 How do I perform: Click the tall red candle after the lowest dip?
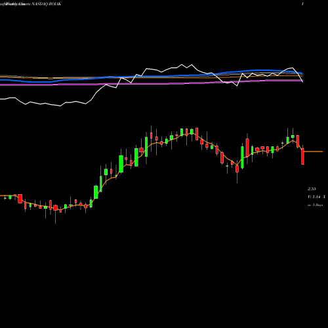[x=247, y=148]
